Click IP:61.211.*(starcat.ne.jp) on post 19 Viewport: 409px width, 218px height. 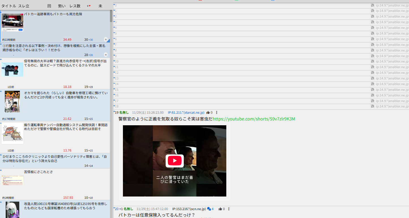pos(186,113)
